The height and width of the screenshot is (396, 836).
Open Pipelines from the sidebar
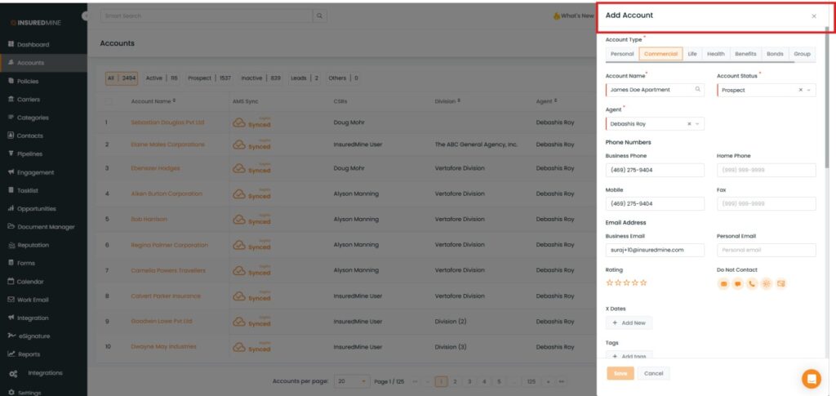pyautogui.click(x=29, y=154)
